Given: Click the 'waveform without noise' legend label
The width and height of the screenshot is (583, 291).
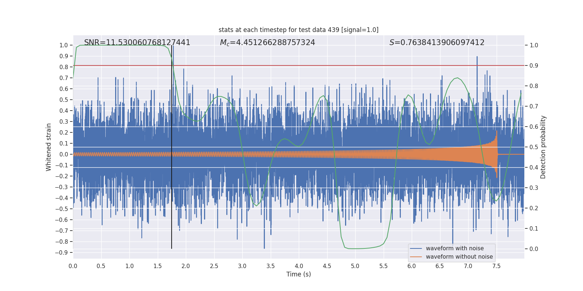Looking at the screenshot, I should click(x=459, y=257).
